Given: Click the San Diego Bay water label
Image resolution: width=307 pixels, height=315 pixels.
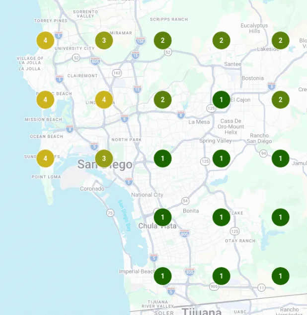Looking at the screenshot, I should coord(124,215).
